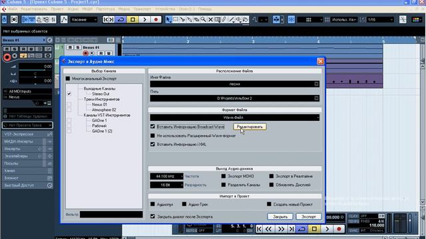Click Stop in the top toolbar
426x239 pixels.
(x=132, y=19)
